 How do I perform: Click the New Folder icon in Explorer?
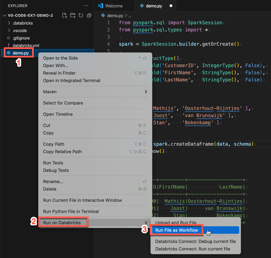point(73,16)
